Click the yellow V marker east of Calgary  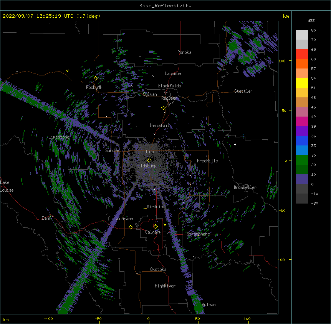[165, 225]
